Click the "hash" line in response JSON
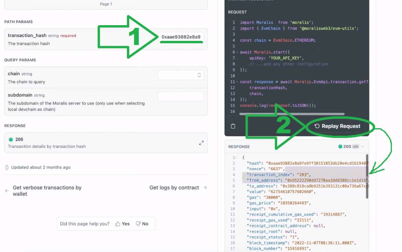 coord(308,163)
